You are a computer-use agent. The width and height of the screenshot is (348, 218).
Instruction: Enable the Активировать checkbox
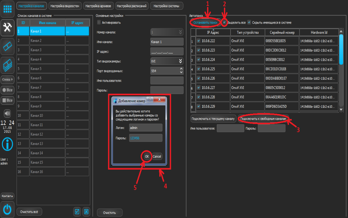click(x=99, y=22)
